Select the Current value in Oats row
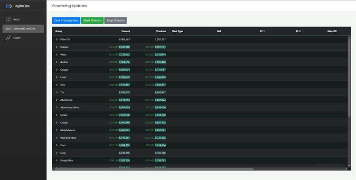The image size is (356, 180). coord(124,153)
